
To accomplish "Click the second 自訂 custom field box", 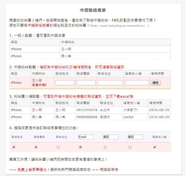I will pos(135,137).
